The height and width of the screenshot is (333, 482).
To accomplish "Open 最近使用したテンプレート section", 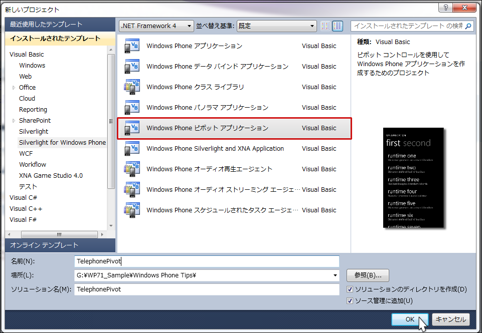I will coord(60,25).
